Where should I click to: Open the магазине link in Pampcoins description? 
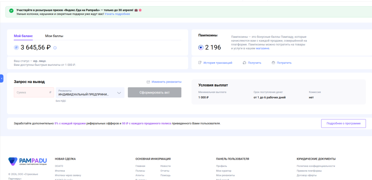(x=262, y=48)
